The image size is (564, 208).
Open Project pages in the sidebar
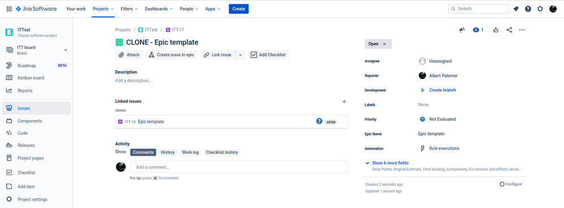pos(37,158)
